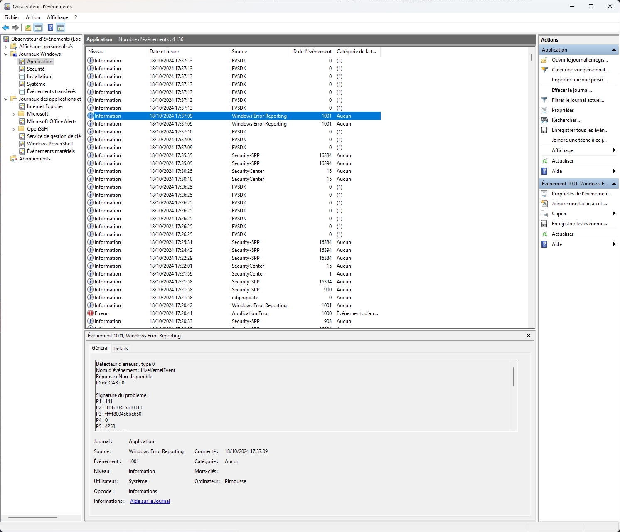Viewport: 620px width, 532px height.
Task: Click the blue Back arrow in toolbar
Action: coord(6,28)
